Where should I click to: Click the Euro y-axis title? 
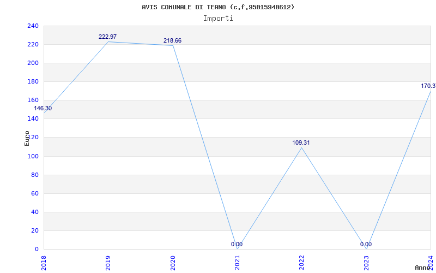pyautogui.click(x=27, y=138)
